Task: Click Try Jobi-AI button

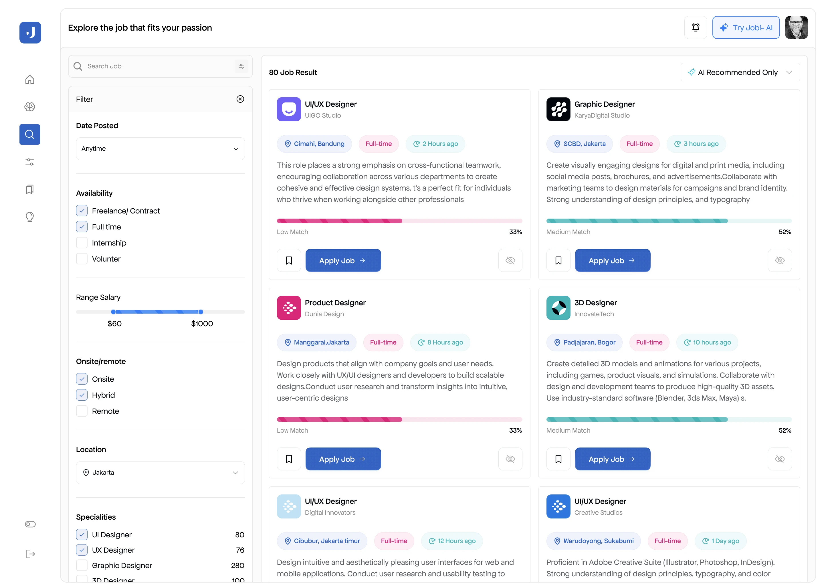Action: point(745,27)
